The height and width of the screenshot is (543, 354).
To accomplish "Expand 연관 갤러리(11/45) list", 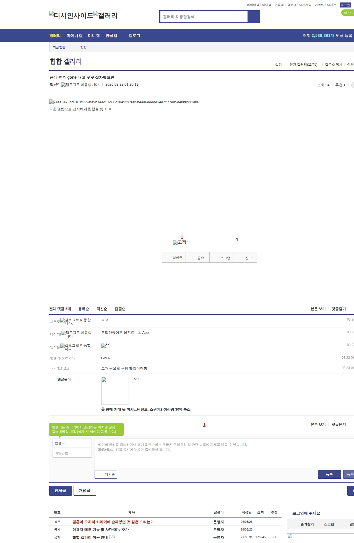I will click(x=303, y=65).
